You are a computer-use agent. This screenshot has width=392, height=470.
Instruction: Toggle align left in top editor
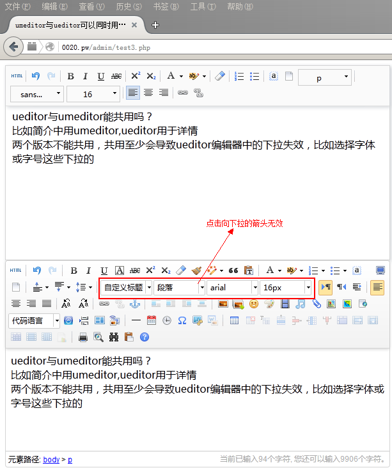(x=133, y=93)
